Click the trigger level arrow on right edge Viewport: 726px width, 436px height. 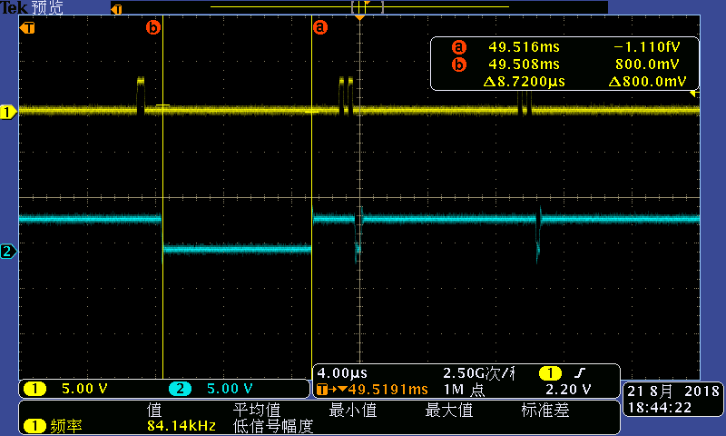[x=694, y=94]
